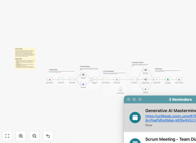Zoom in on the workflow canvas
196x143 pixels.
pos(21,136)
